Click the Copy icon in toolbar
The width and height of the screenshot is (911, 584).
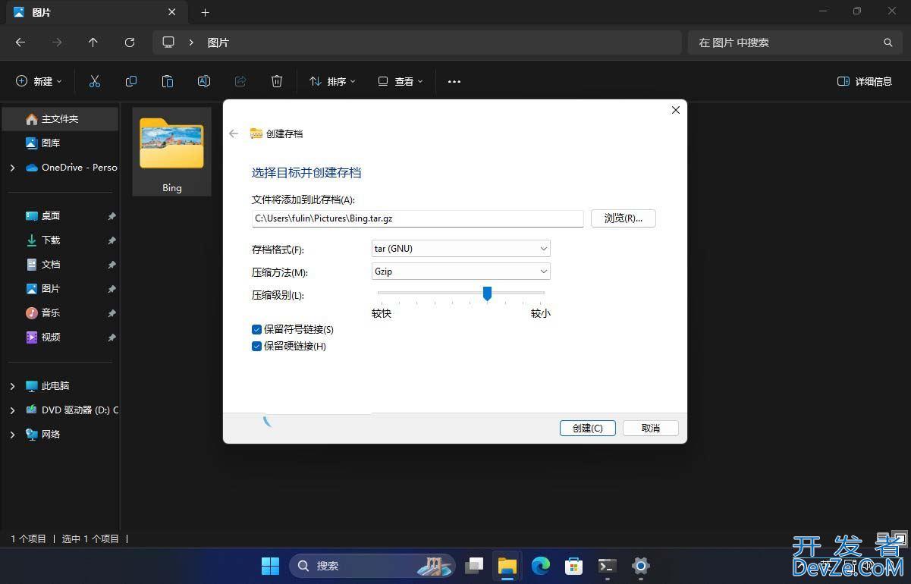click(x=131, y=81)
